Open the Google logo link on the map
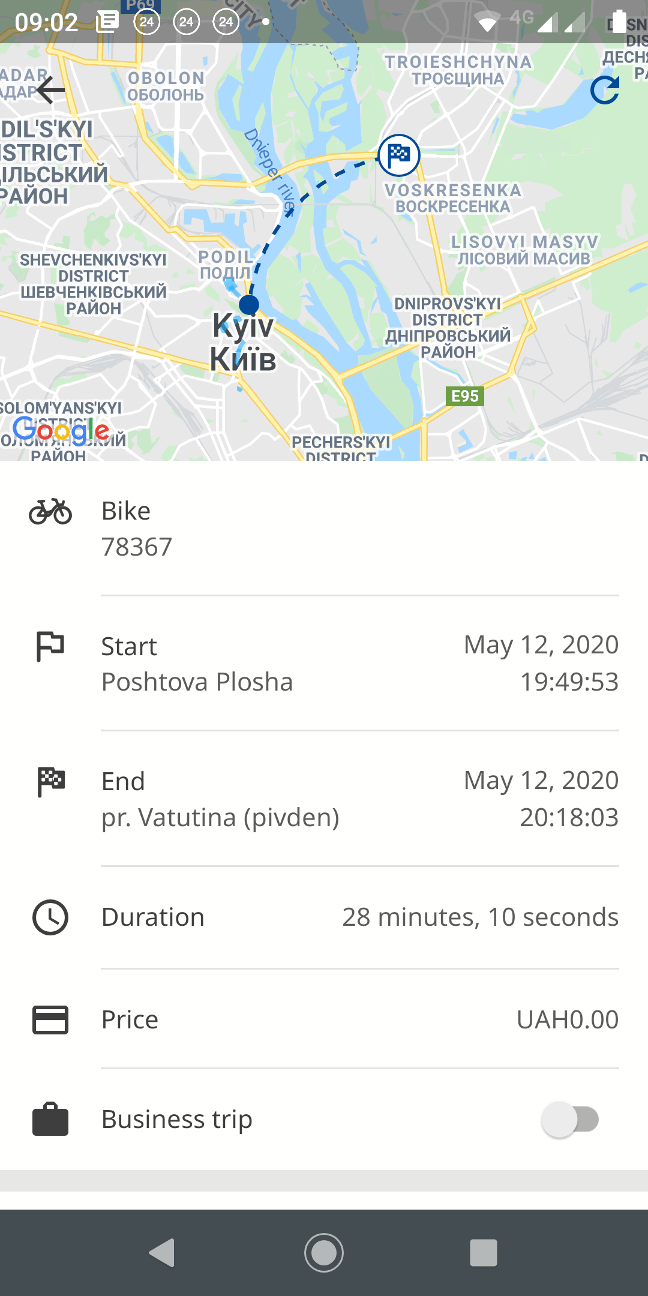The height and width of the screenshot is (1296, 648). pyautogui.click(x=61, y=430)
